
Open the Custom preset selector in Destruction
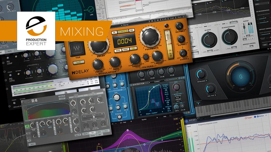click(157, 81)
